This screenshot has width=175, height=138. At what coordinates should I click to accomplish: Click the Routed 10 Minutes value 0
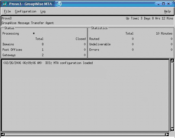171,39
